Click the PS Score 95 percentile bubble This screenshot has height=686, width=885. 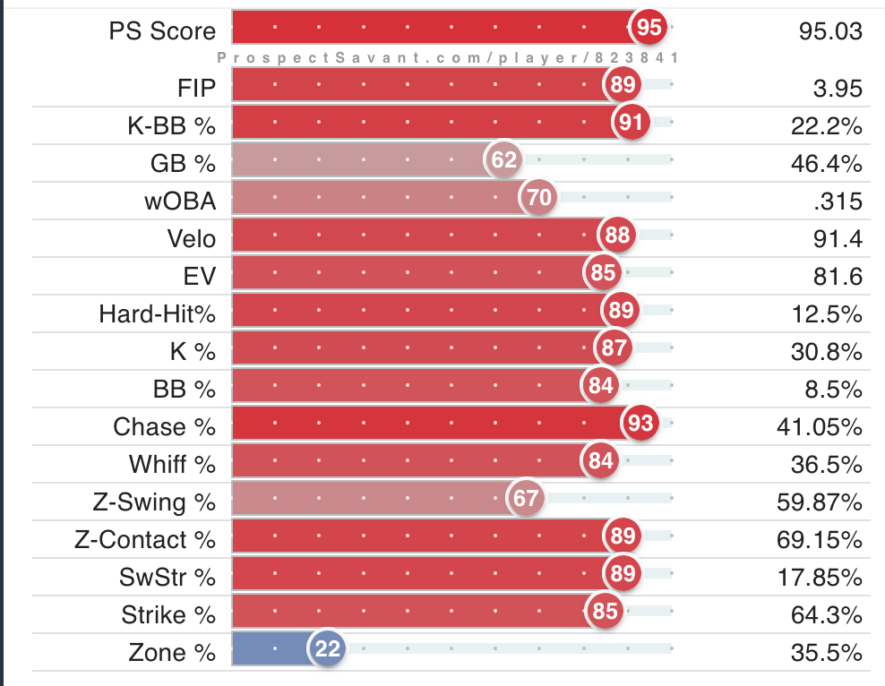[x=649, y=27]
